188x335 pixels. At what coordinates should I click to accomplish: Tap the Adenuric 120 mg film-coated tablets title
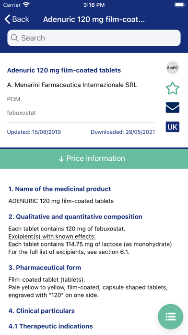[64, 70]
